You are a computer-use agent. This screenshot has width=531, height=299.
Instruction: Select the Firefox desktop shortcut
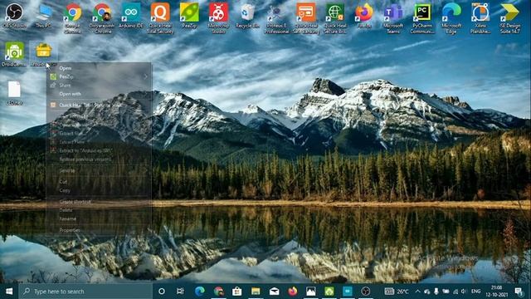pos(364,16)
